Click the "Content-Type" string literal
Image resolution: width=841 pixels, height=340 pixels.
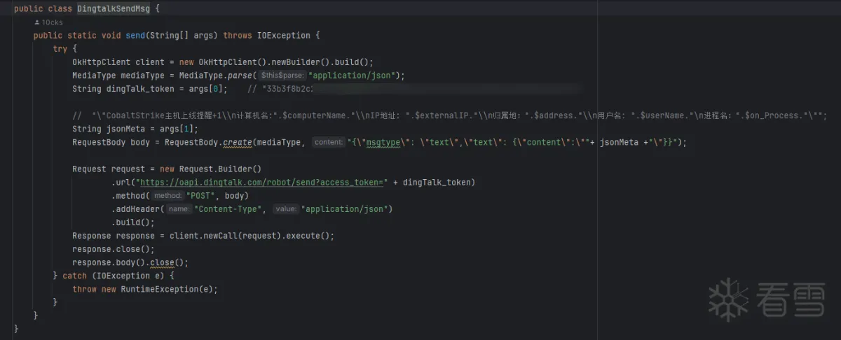[228, 208]
